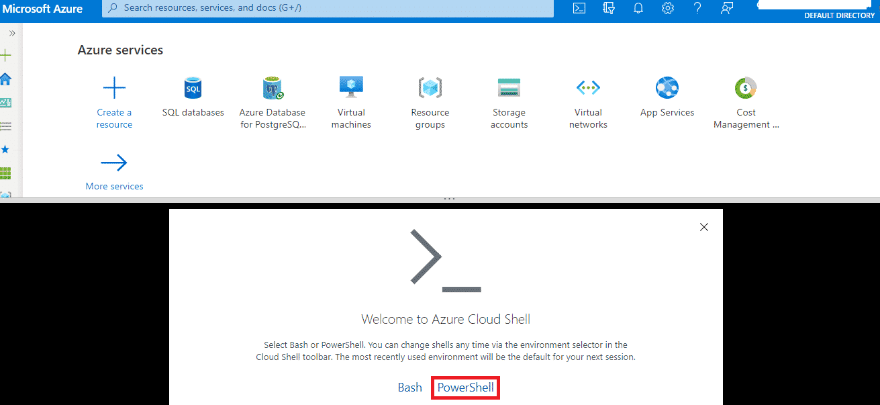Open Resource groups service icon
Image resolution: width=880 pixels, height=405 pixels.
click(430, 88)
